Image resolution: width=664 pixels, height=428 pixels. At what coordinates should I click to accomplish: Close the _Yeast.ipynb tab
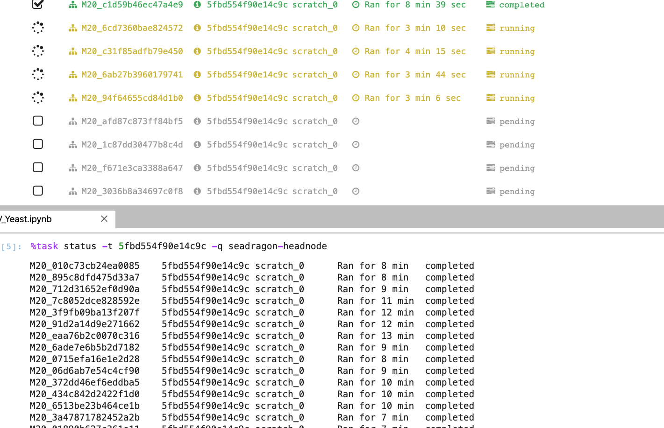pos(104,218)
